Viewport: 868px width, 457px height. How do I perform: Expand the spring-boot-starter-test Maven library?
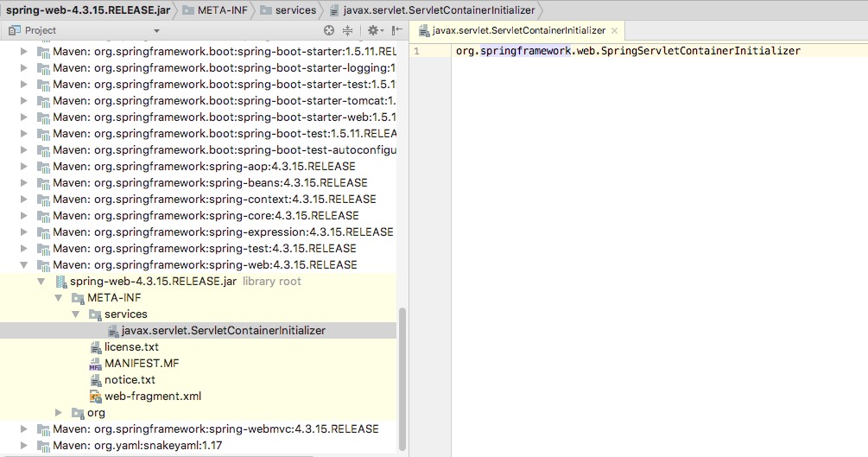(24, 84)
